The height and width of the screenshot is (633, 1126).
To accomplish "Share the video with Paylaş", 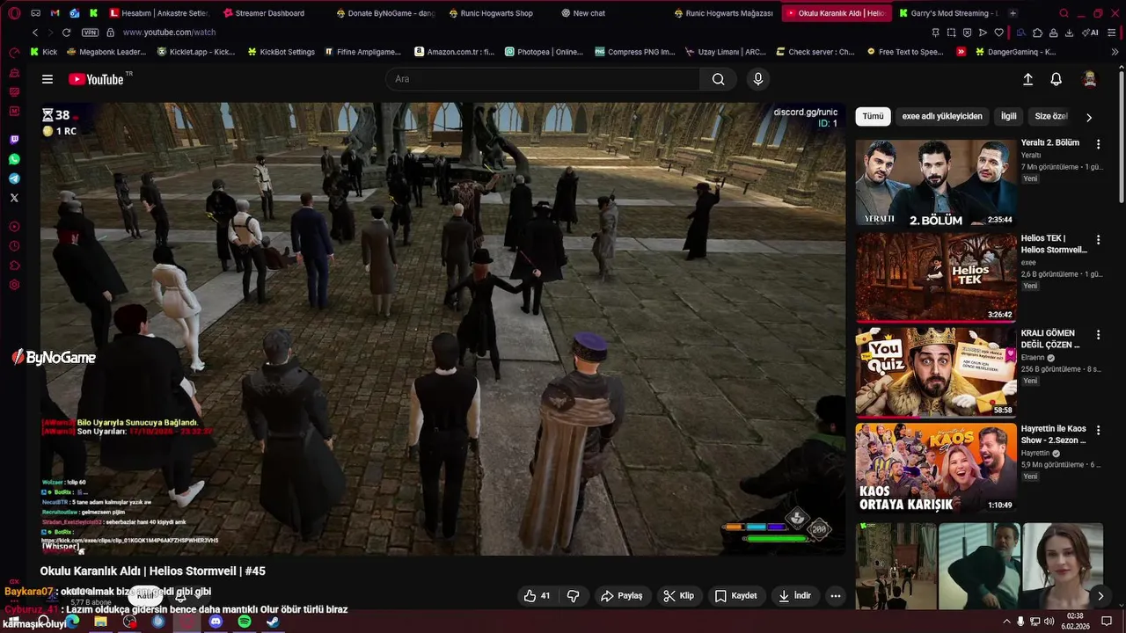I will click(621, 595).
